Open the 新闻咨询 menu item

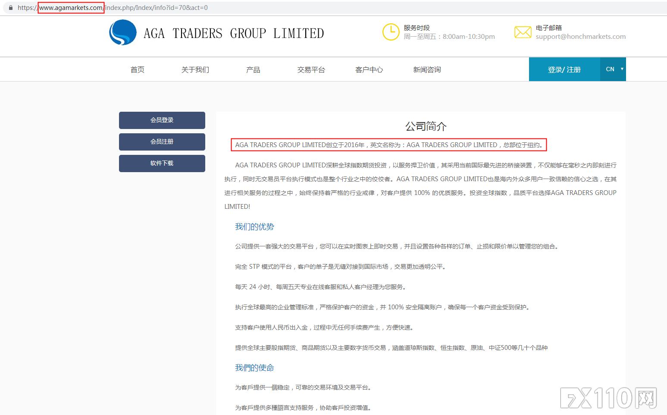[426, 69]
